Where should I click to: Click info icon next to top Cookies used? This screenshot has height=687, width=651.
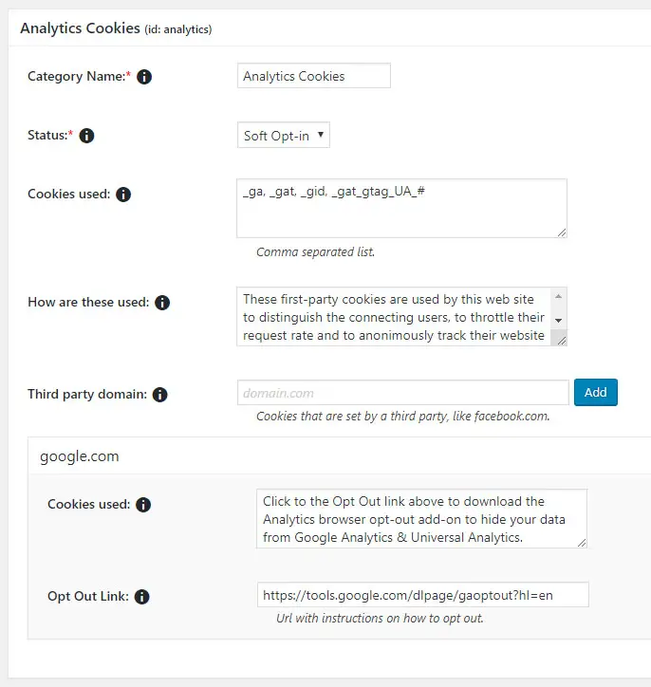click(123, 195)
